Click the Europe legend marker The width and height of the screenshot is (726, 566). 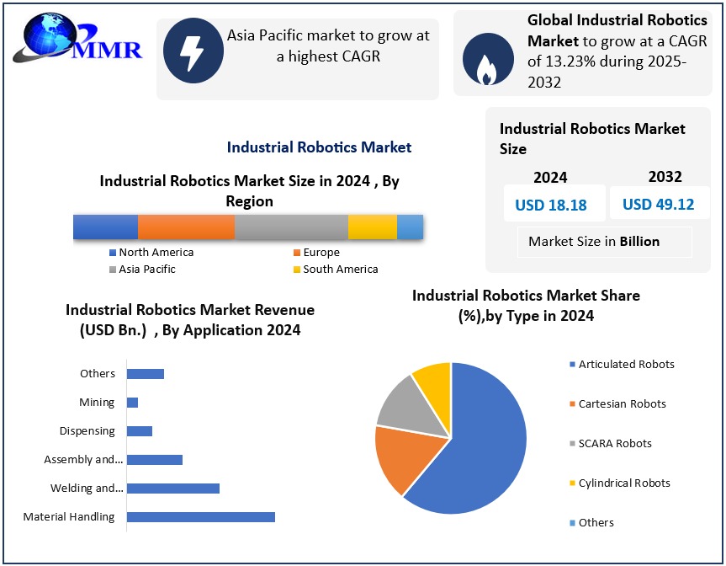pos(297,253)
